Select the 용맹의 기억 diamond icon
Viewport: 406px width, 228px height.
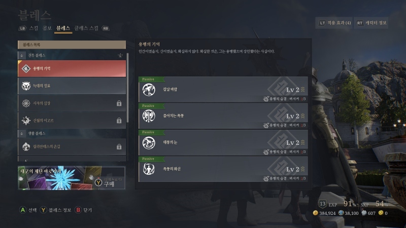tap(26, 69)
